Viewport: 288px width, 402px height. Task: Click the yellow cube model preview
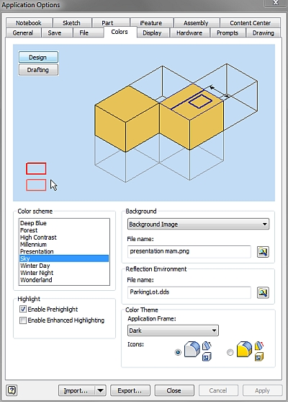tap(159, 118)
